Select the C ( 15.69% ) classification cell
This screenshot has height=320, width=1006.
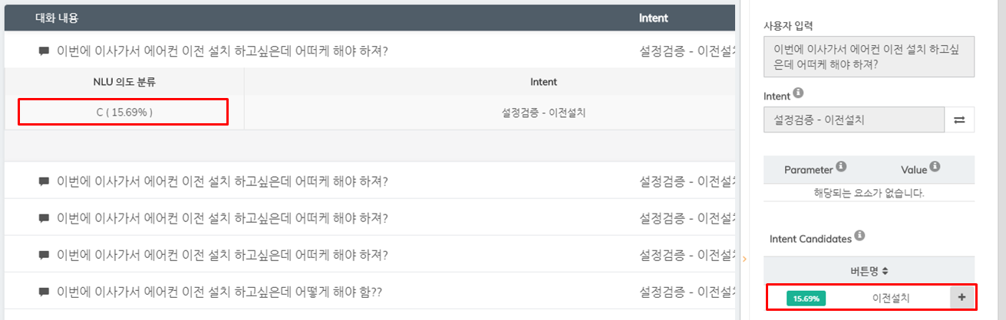[124, 113]
